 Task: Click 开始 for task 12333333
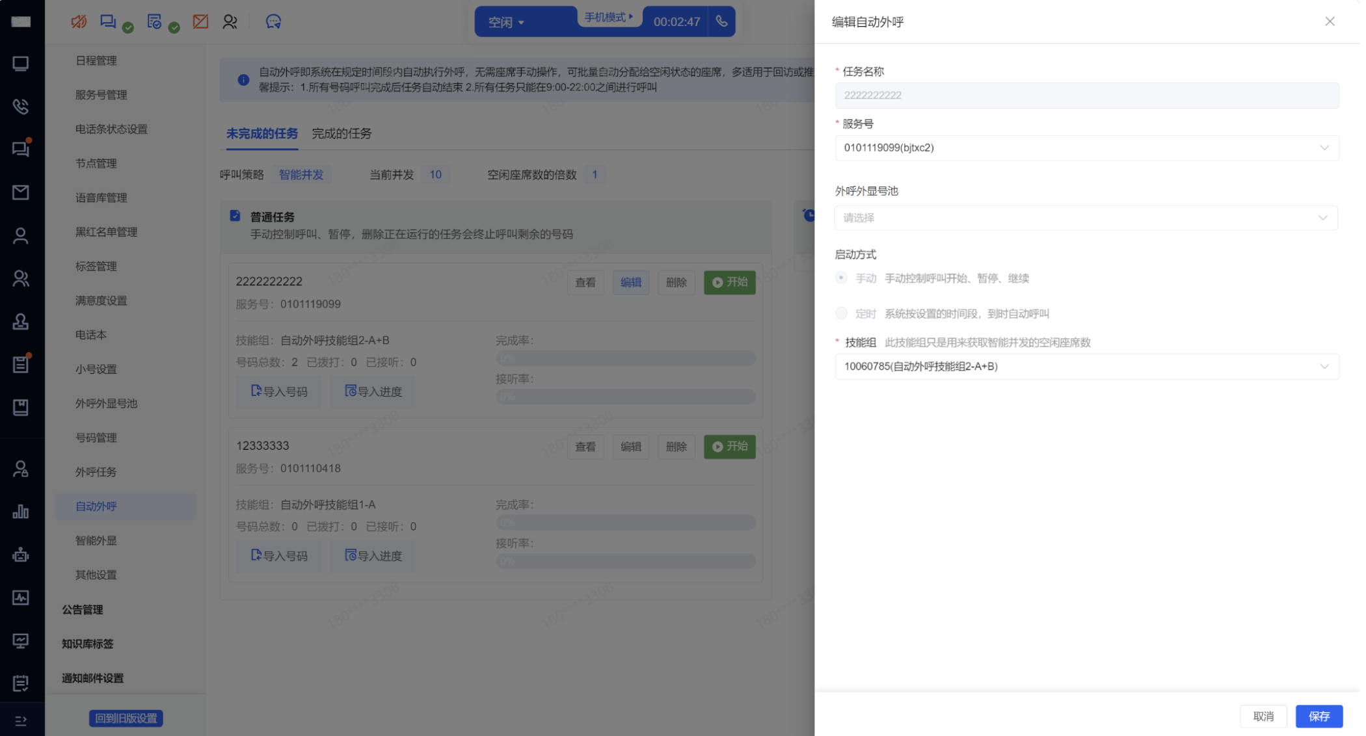coord(730,447)
